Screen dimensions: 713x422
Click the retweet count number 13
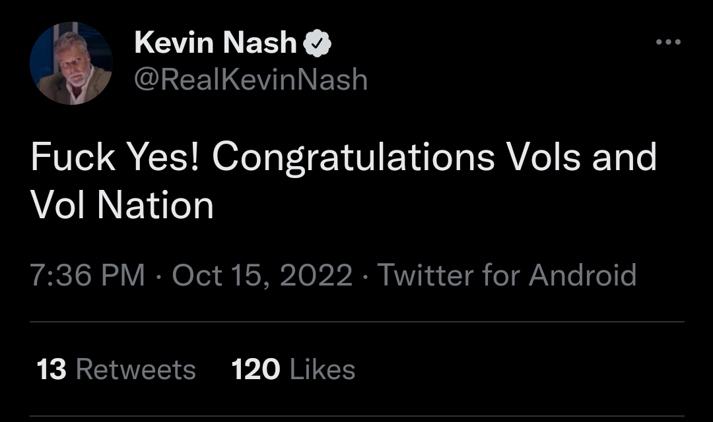51,369
